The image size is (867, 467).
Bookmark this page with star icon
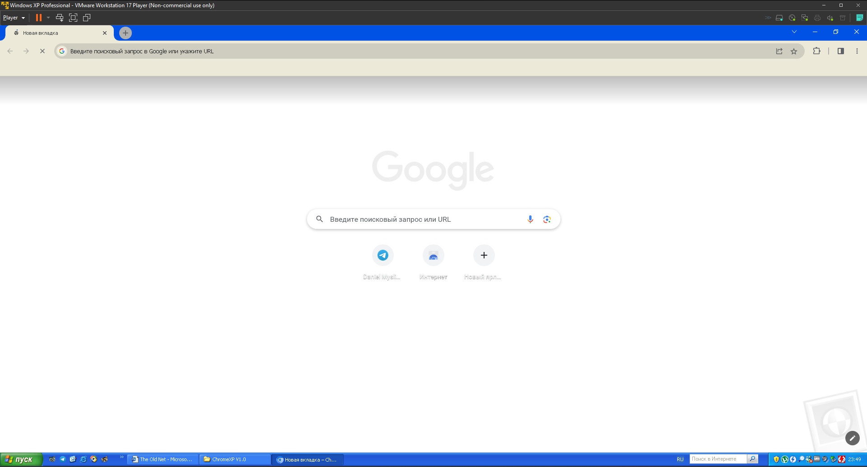pyautogui.click(x=794, y=51)
